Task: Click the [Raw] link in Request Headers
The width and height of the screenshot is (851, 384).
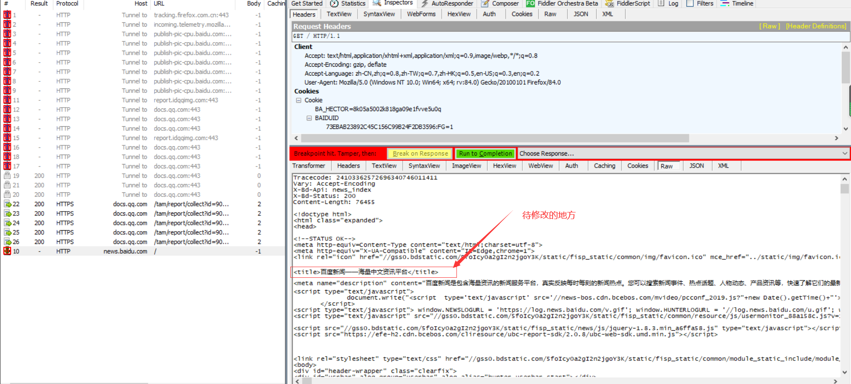Action: (x=770, y=26)
